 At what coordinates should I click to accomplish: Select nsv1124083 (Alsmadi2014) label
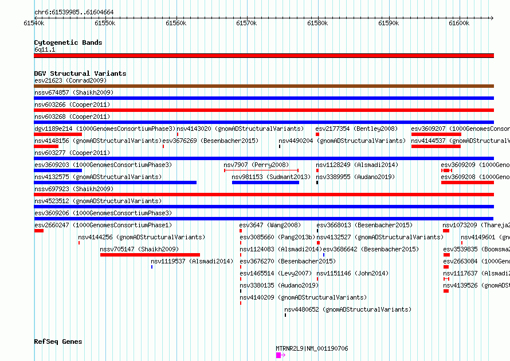click(x=281, y=249)
